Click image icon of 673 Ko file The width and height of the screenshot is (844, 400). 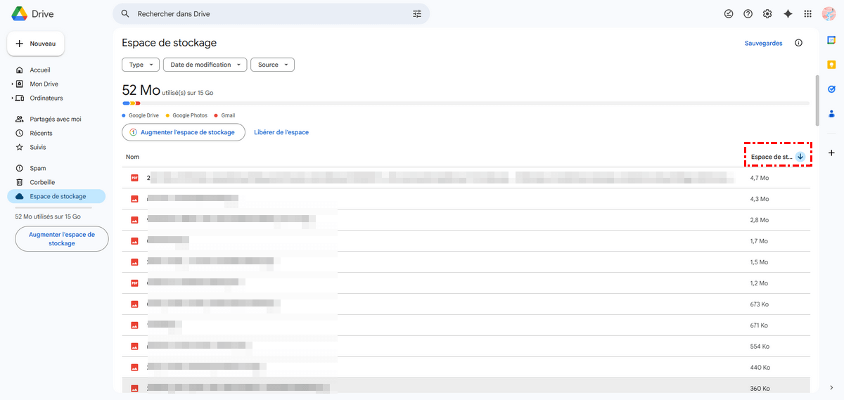click(134, 304)
